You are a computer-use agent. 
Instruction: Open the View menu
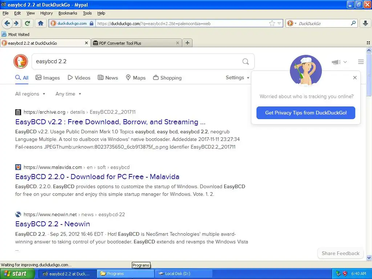point(31,13)
